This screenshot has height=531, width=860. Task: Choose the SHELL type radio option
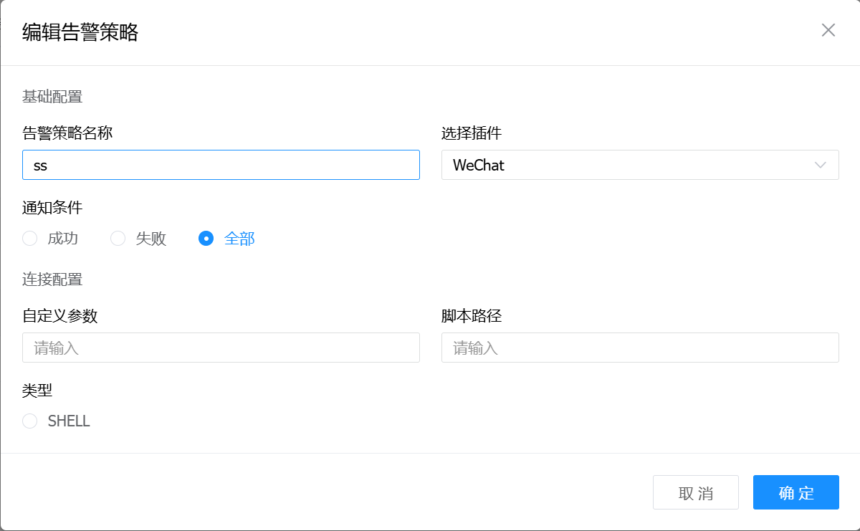(x=30, y=421)
